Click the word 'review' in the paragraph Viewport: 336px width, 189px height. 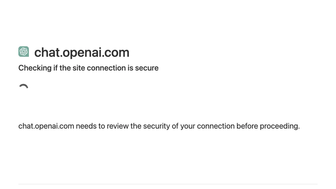click(118, 126)
